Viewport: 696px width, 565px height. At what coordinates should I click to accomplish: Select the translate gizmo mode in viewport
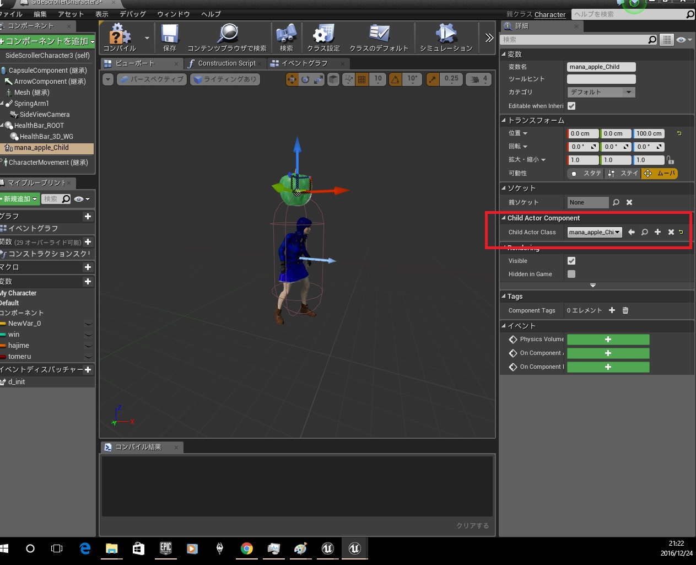tap(292, 79)
